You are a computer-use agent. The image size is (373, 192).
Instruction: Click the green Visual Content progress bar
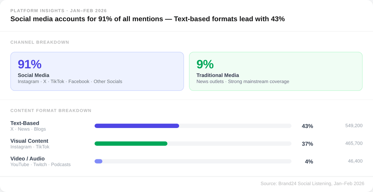[131, 144]
